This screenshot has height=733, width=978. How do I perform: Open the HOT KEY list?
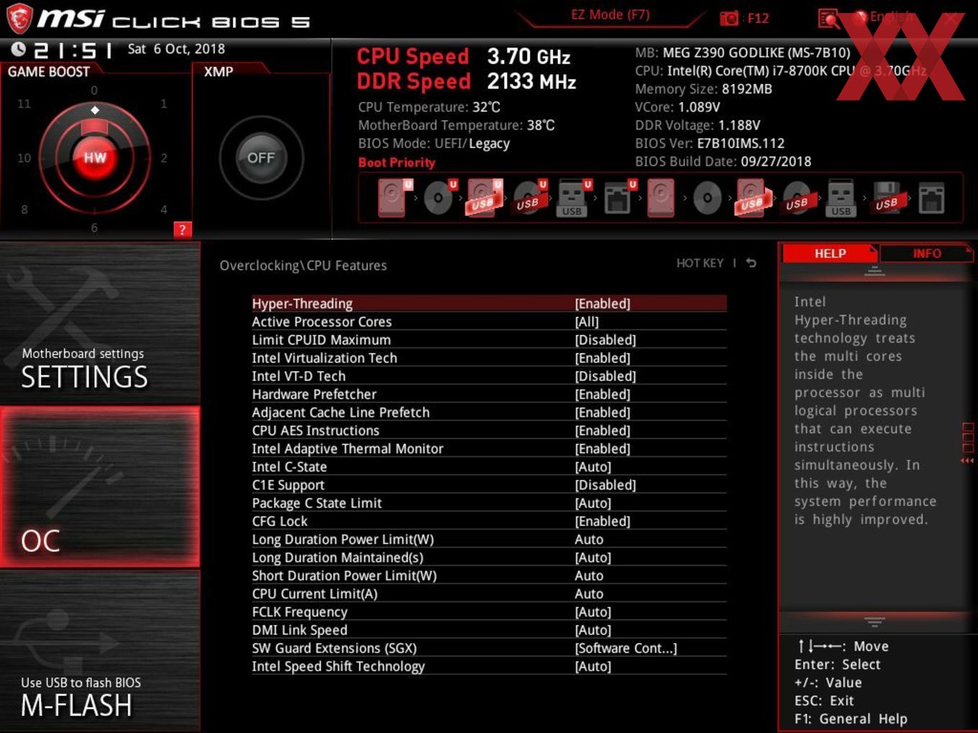(700, 263)
